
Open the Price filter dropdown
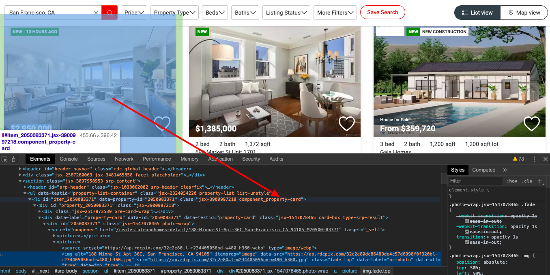coord(135,13)
